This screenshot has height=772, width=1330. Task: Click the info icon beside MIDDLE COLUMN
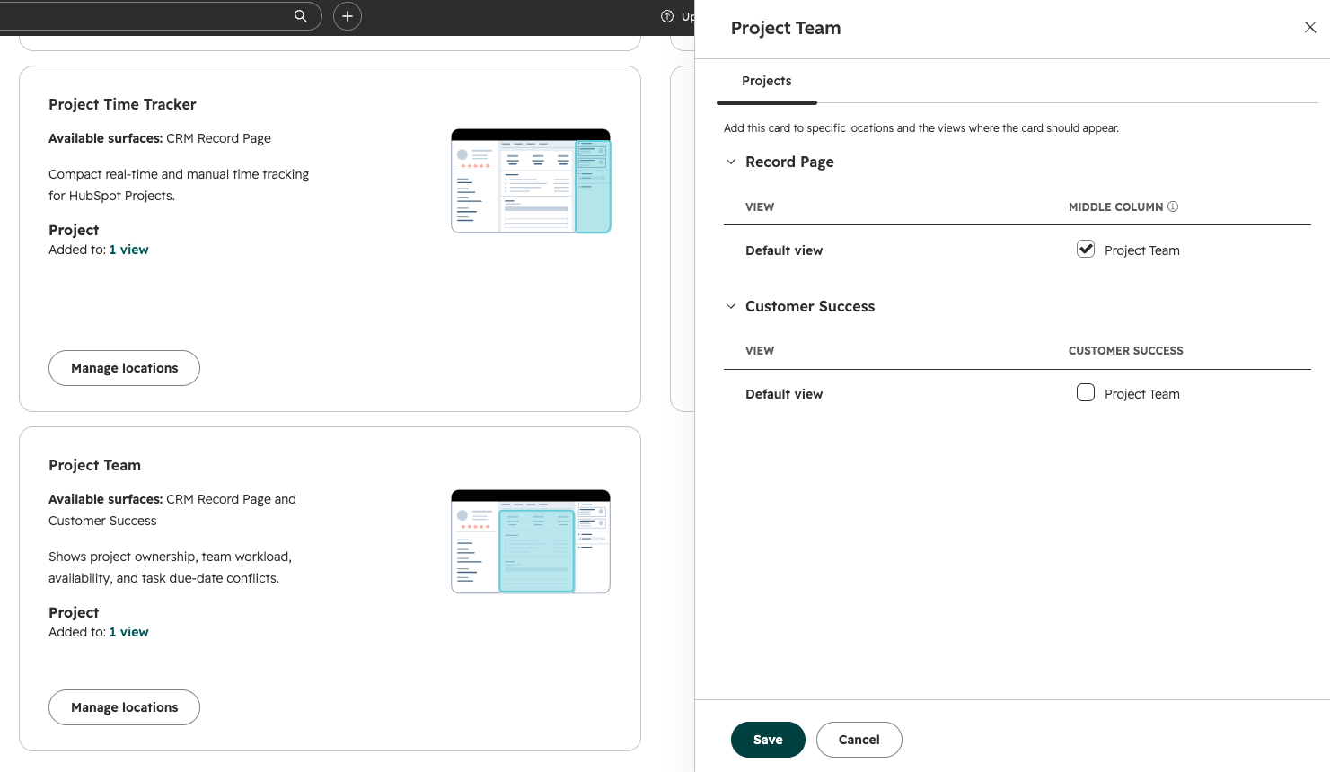(1173, 206)
